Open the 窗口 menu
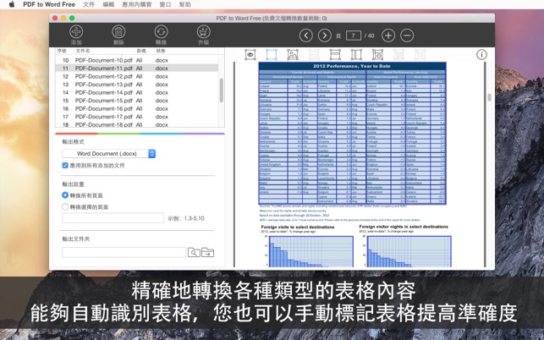Screen dimensions: 544x340 (165, 4)
